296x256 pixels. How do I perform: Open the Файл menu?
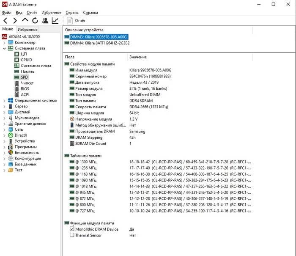(x=7, y=12)
